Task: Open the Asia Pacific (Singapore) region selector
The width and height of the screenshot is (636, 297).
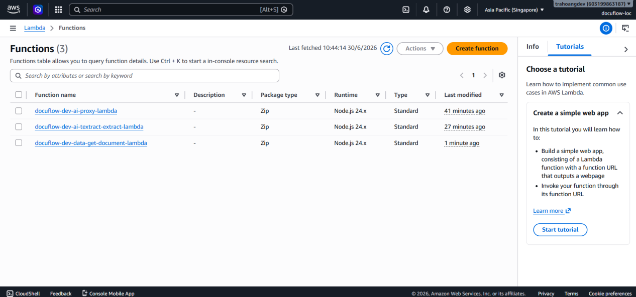Action: click(514, 10)
